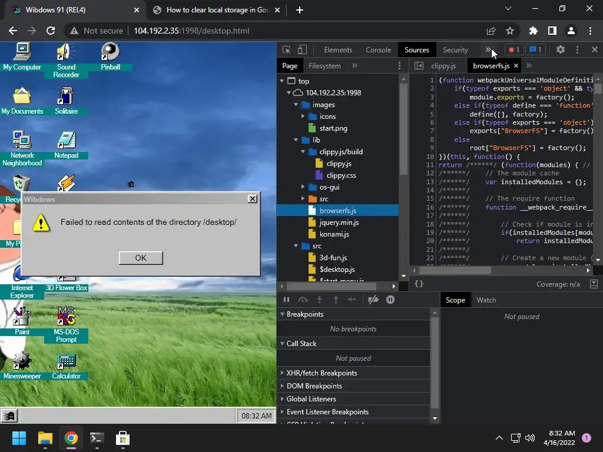Select the Filesystem navigator tab
This screenshot has height=452, width=603.
[x=324, y=66]
